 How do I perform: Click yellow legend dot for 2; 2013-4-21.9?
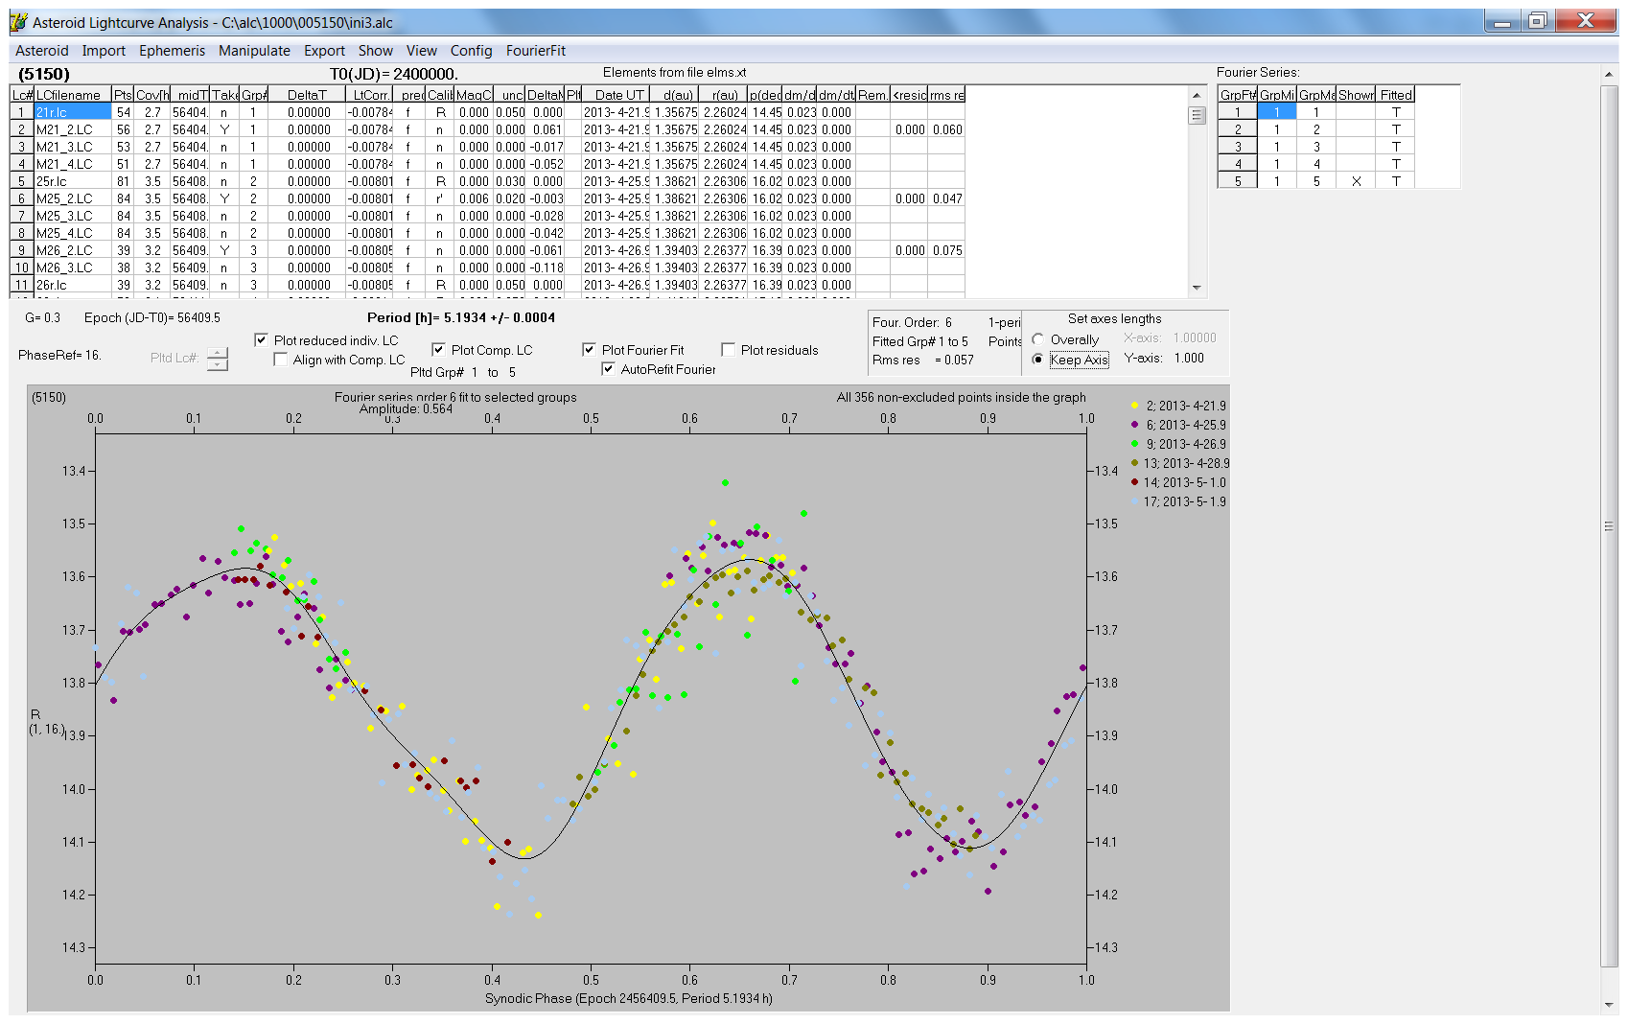(x=1134, y=406)
